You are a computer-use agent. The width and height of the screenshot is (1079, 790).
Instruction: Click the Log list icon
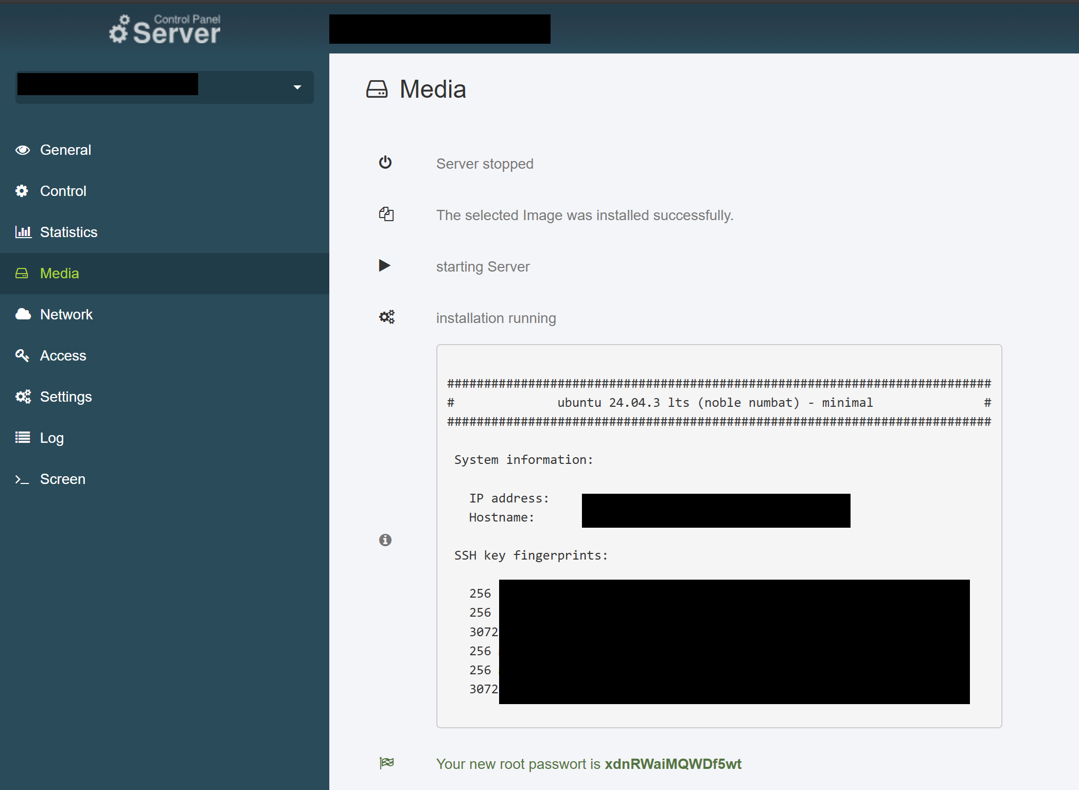[23, 438]
